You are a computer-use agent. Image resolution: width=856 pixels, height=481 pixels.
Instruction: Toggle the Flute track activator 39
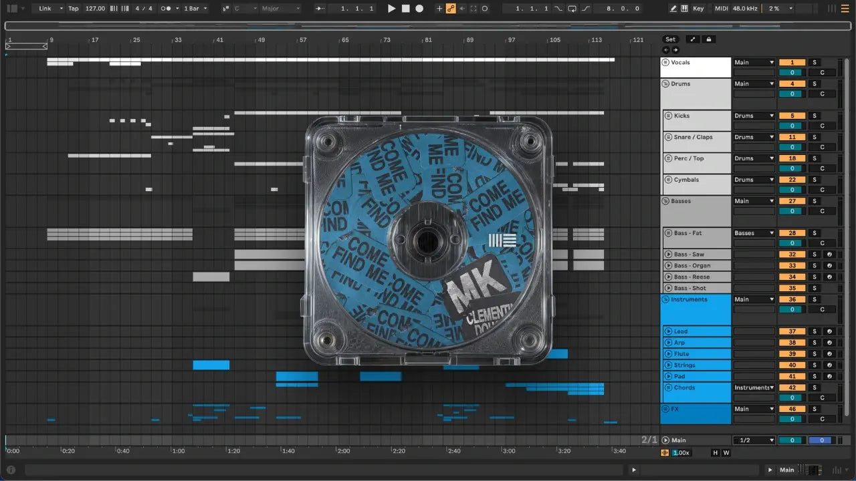pyautogui.click(x=792, y=354)
